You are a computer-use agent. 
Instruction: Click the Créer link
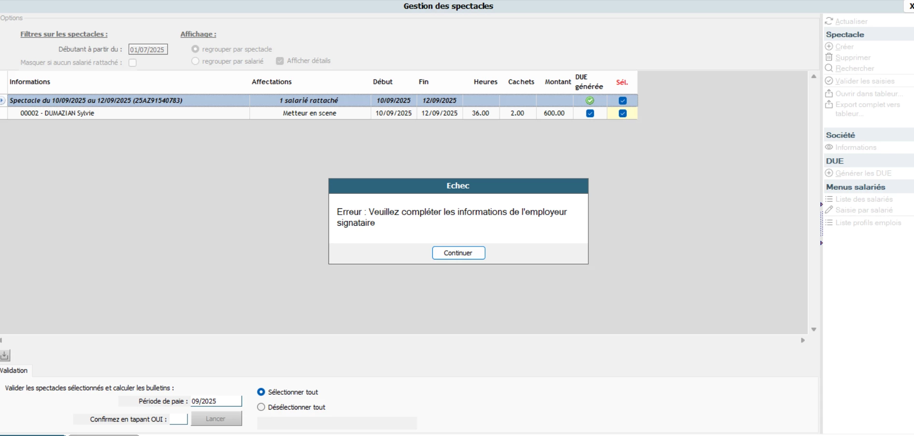tap(844, 47)
